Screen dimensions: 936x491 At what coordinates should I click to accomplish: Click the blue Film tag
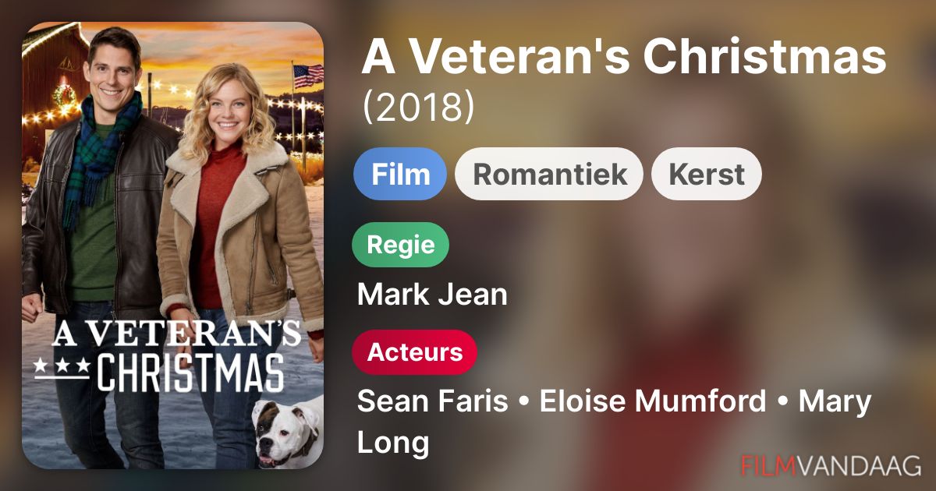pos(400,174)
